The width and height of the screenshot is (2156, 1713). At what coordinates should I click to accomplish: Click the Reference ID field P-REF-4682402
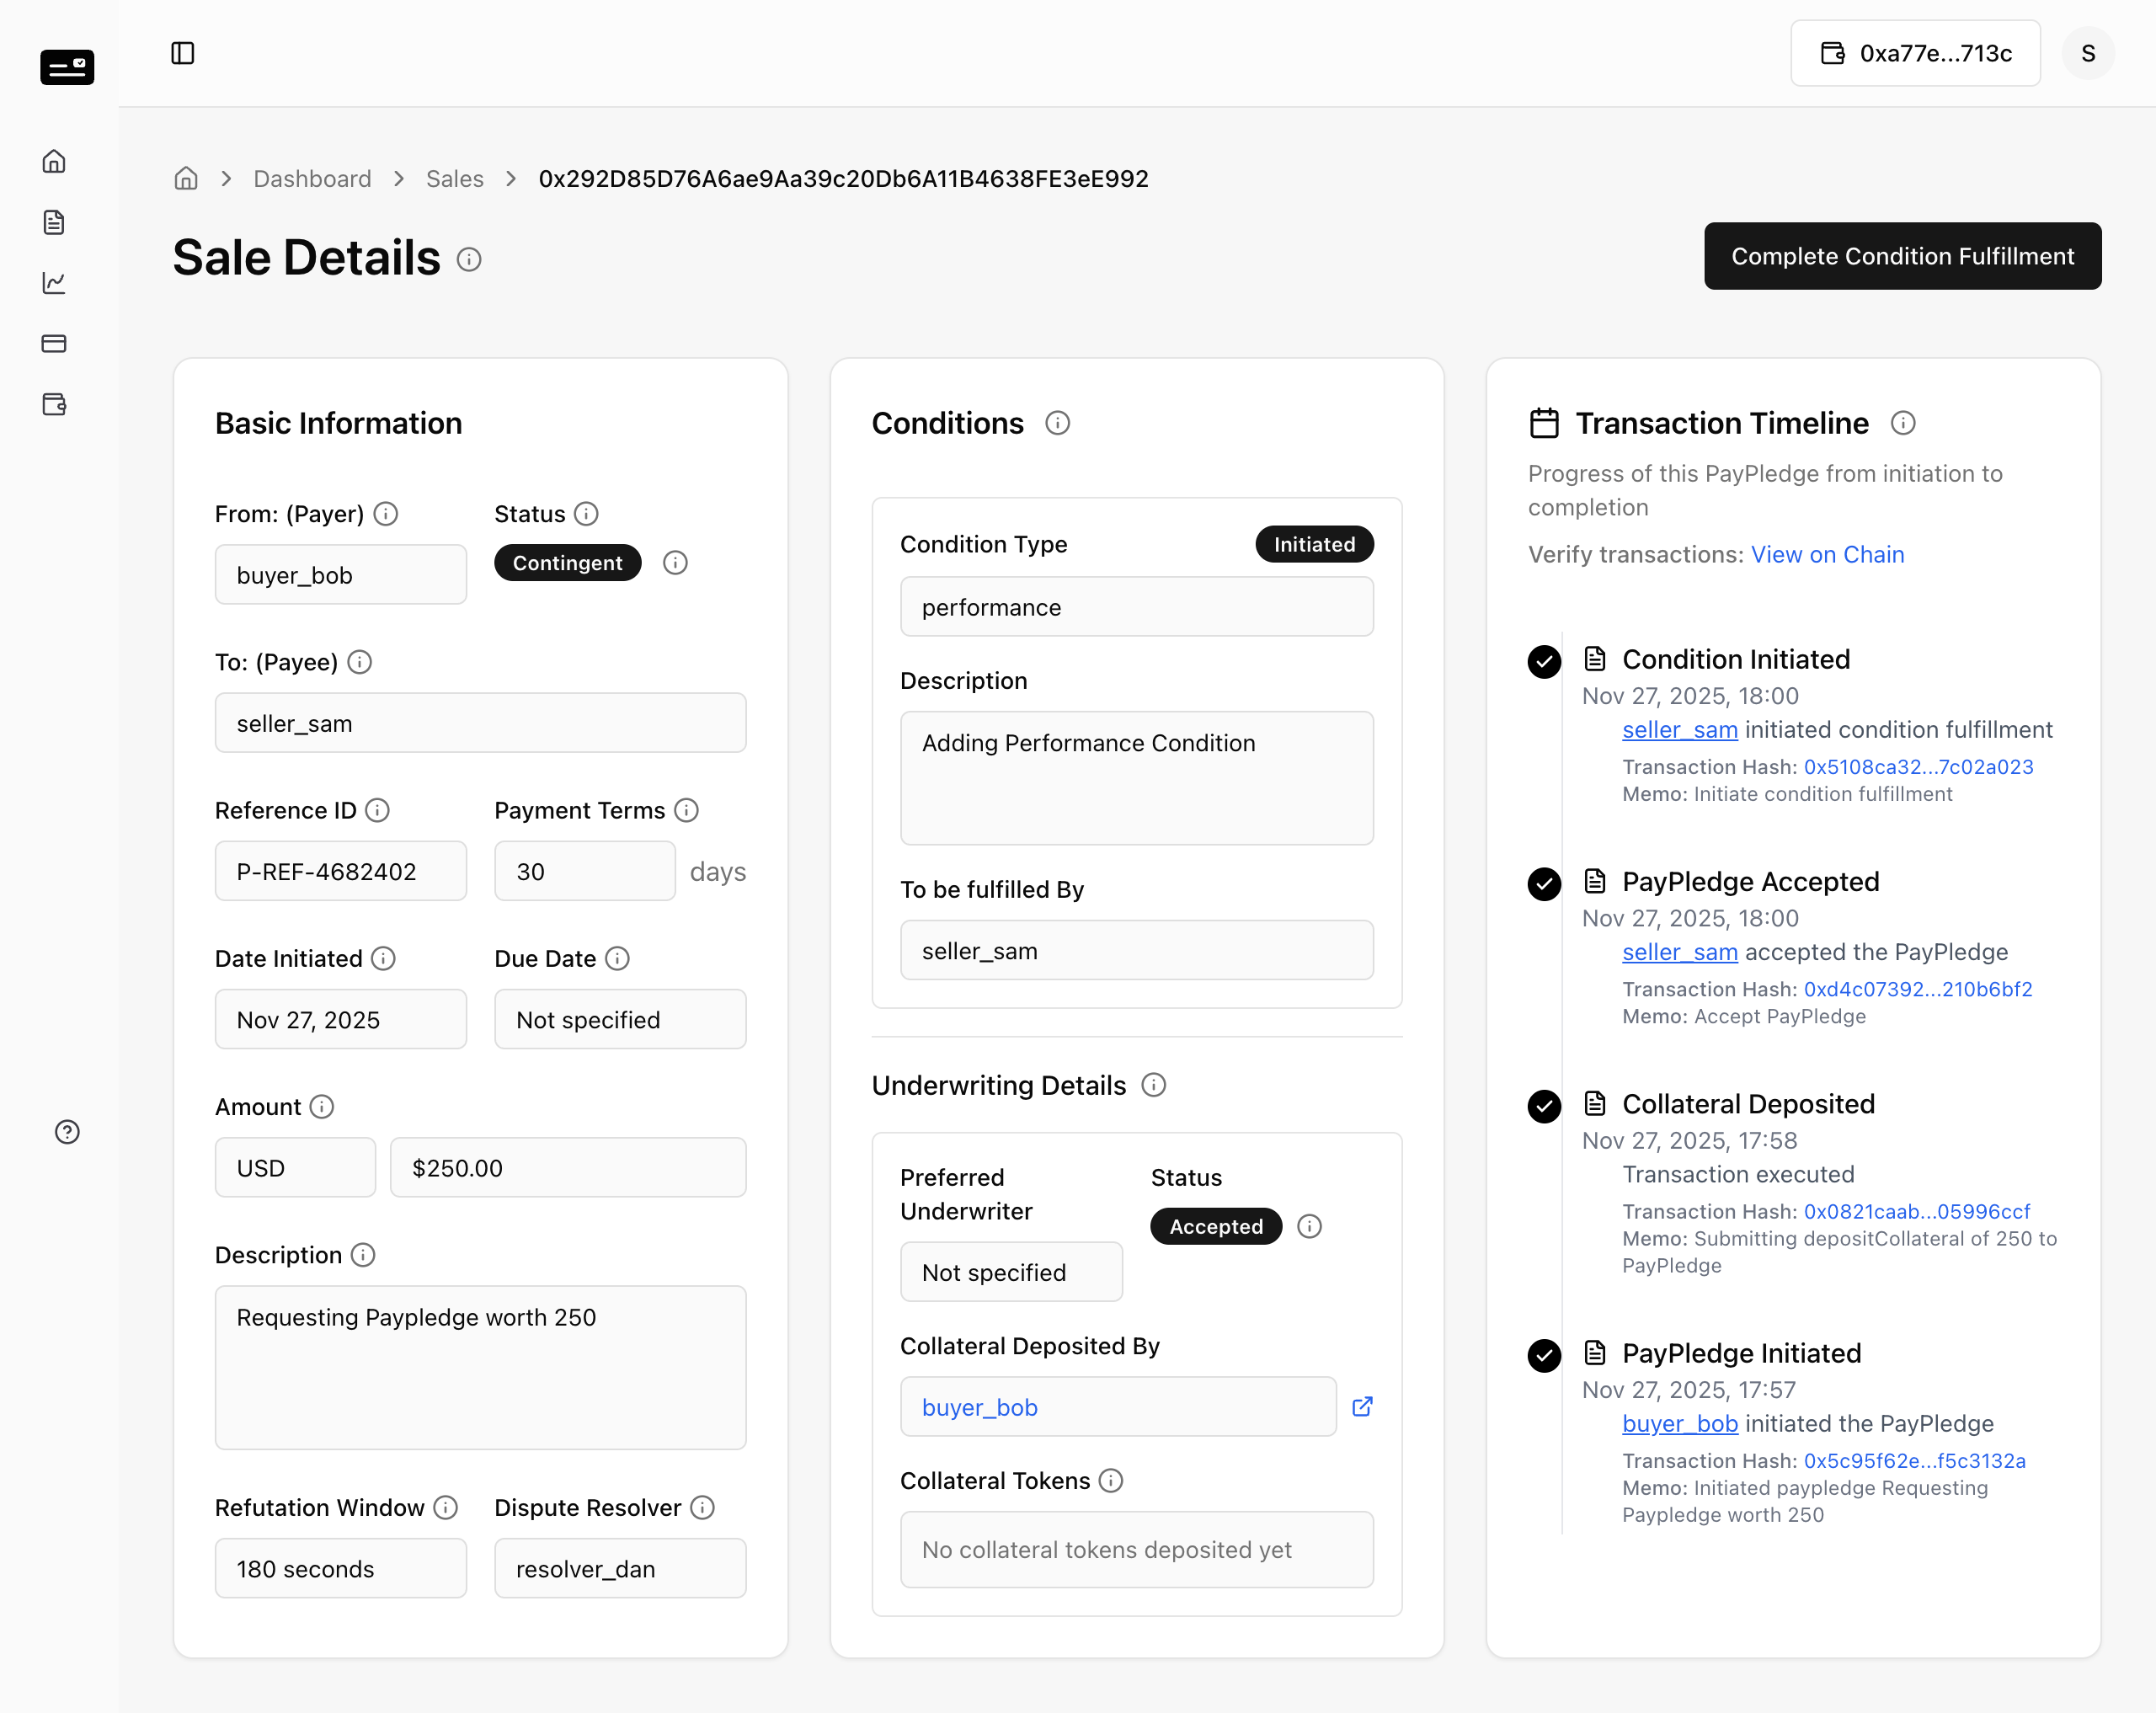click(x=340, y=871)
